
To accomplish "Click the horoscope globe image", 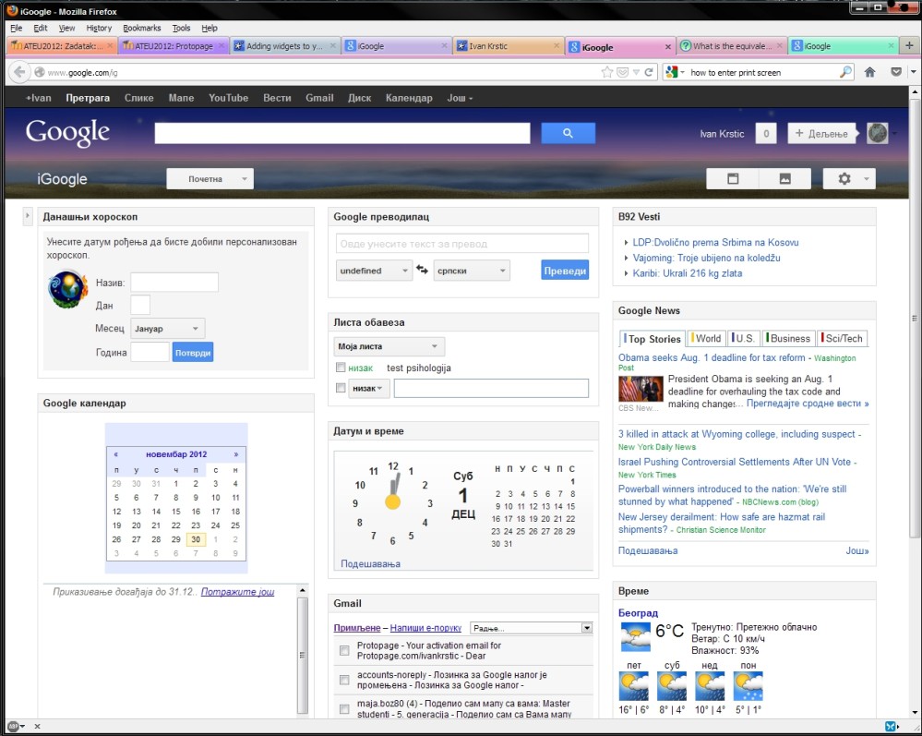I will coord(67,289).
